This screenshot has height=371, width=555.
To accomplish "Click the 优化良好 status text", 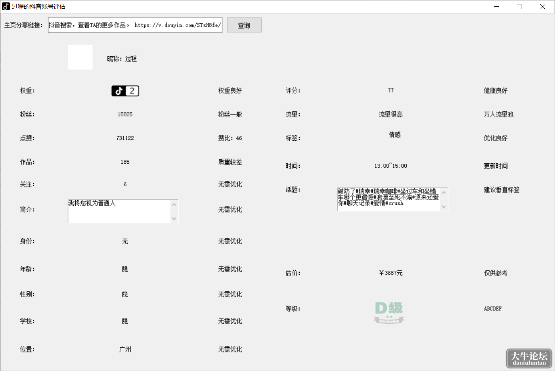I will 496,138.
